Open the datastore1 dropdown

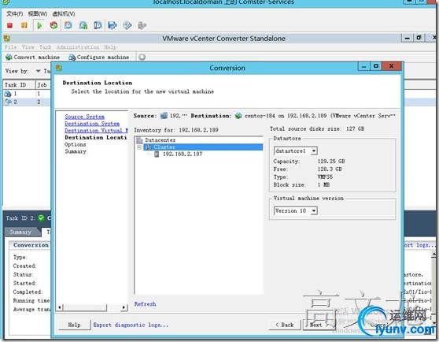click(314, 151)
